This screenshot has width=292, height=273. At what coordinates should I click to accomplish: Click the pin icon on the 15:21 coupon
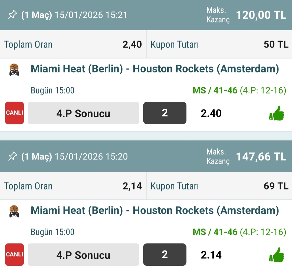13,15
